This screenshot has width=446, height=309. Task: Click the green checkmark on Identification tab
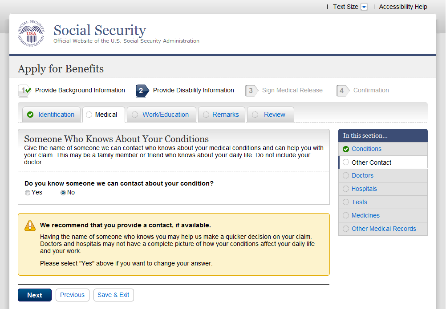[x=30, y=115]
